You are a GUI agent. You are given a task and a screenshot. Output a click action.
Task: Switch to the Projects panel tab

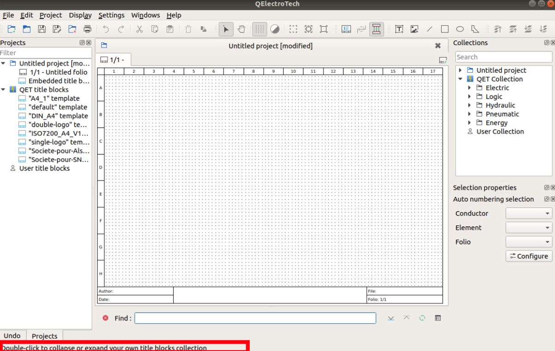pyautogui.click(x=45, y=336)
